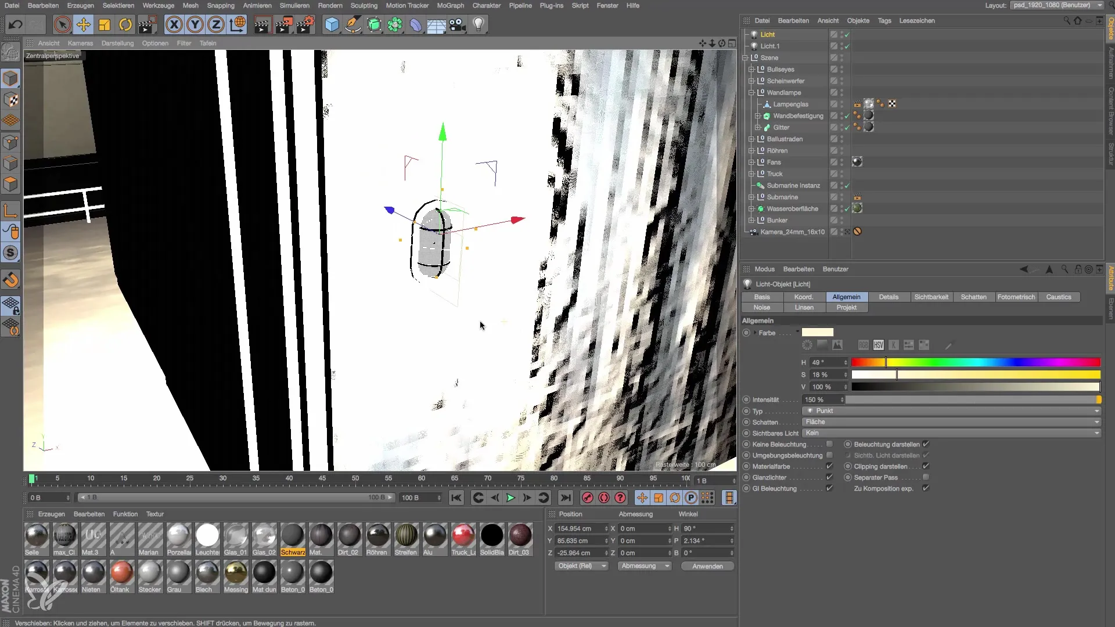Open Rendern menu
The height and width of the screenshot is (627, 1115).
(330, 5)
